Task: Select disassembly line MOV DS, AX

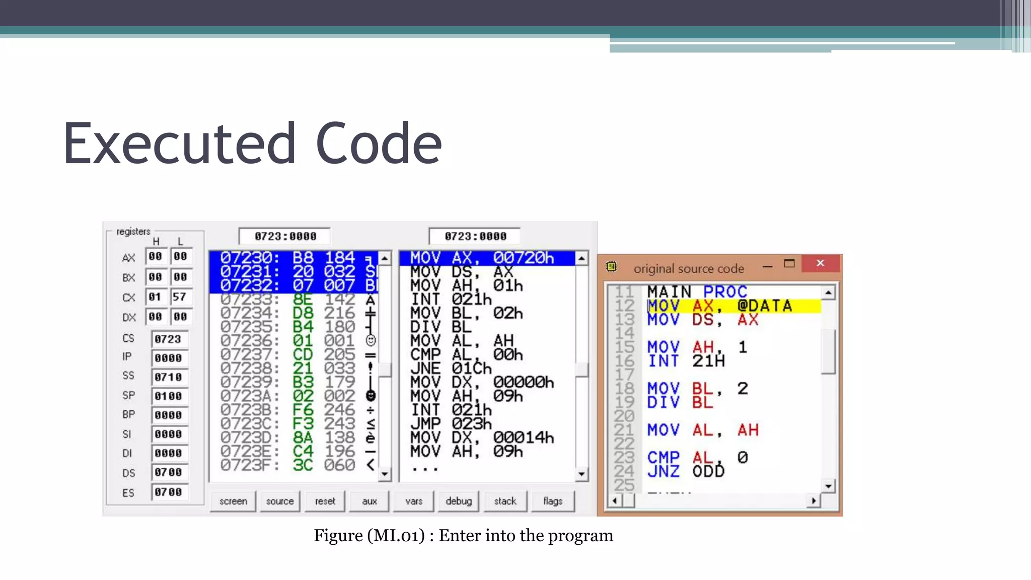Action: (x=487, y=272)
